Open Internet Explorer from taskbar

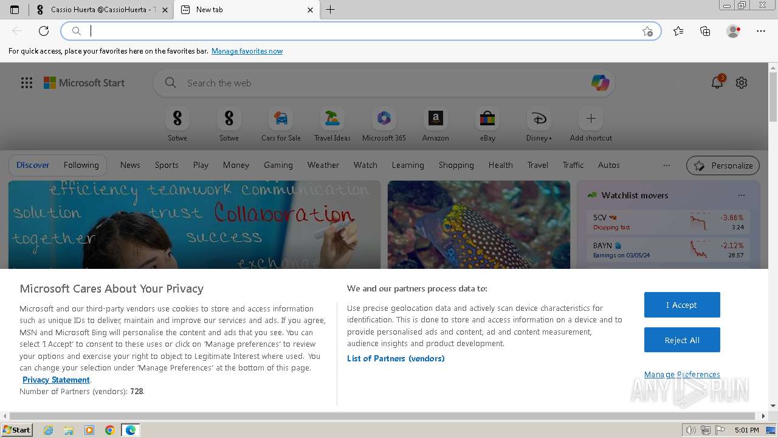[49, 430]
